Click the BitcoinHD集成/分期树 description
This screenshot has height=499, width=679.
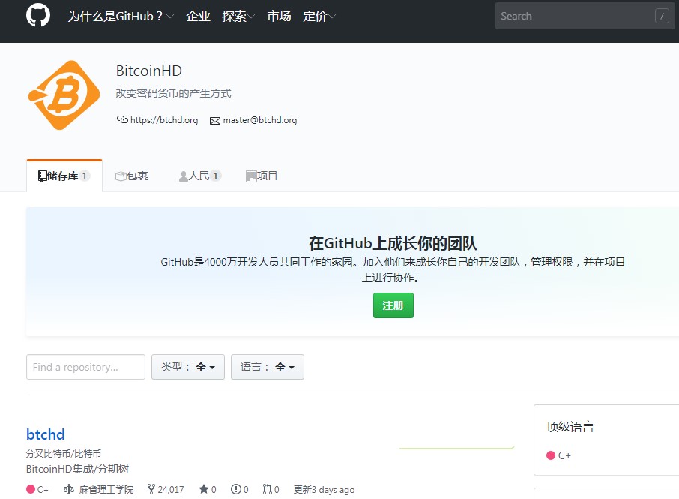pyautogui.click(x=77, y=469)
